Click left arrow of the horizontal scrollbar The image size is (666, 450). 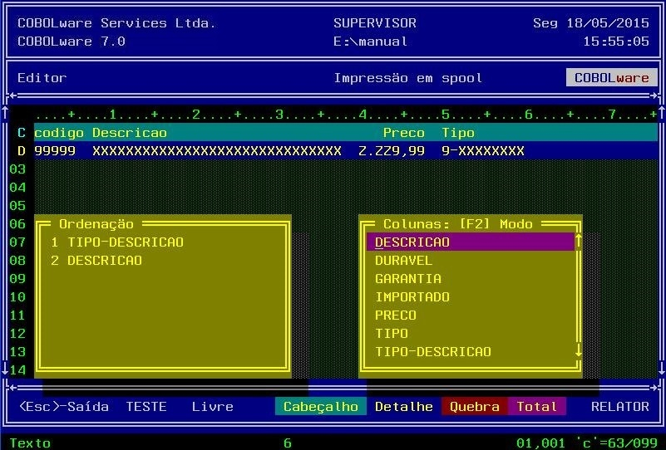12,388
